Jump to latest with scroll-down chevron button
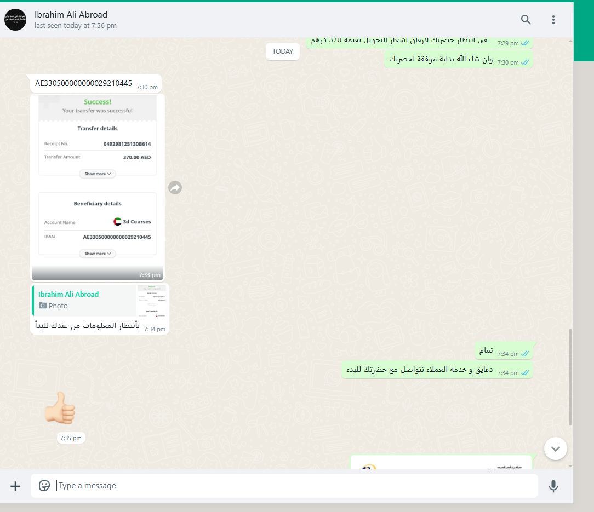This screenshot has width=594, height=512. coord(555,449)
